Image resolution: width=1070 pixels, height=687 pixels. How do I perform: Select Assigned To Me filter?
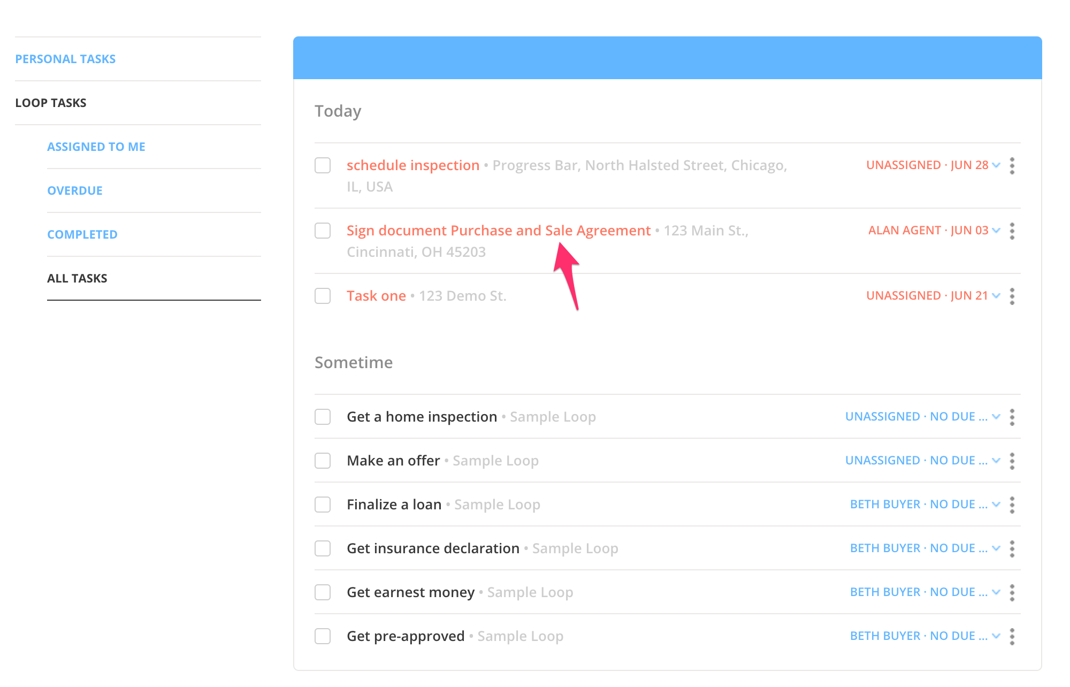click(96, 147)
